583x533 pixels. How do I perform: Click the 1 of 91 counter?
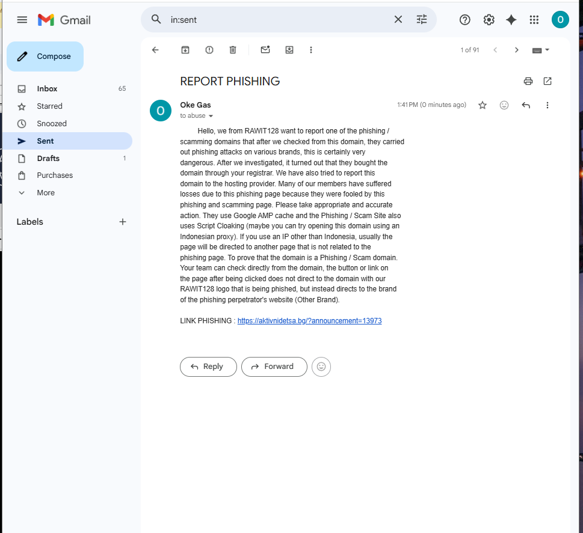click(x=470, y=50)
